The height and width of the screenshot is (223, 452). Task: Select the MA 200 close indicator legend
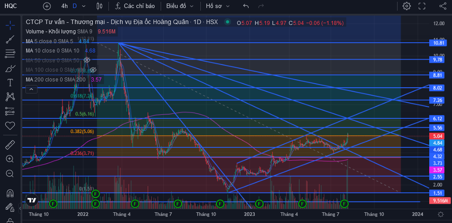[x=56, y=79]
